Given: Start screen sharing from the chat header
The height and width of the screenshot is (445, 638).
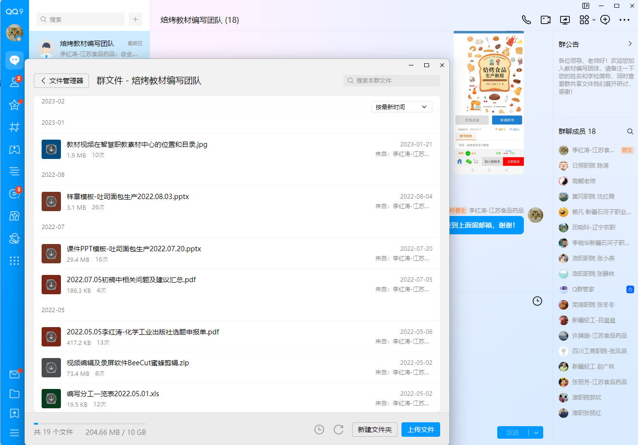Looking at the screenshot, I should click(565, 20).
